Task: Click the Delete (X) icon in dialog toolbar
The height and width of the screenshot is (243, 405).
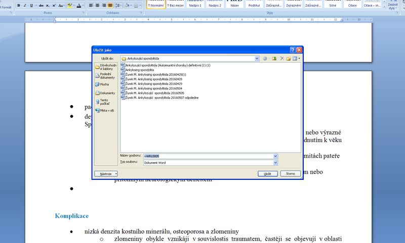Action: 282,59
